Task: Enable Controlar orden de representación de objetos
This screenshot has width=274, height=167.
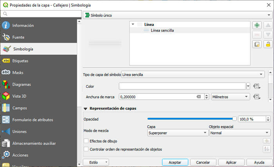Action: click(x=86, y=149)
